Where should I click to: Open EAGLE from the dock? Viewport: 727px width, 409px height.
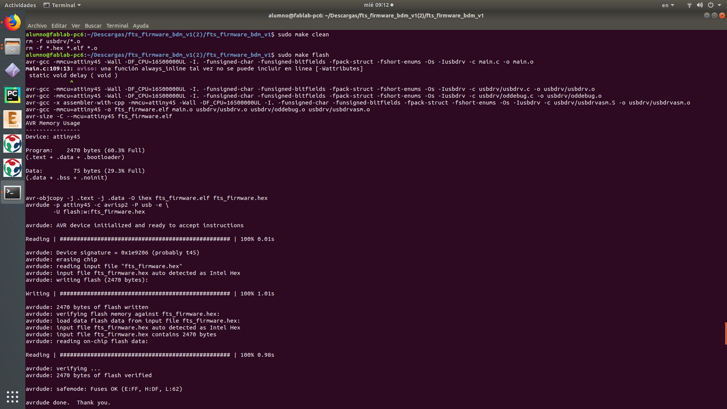12,119
